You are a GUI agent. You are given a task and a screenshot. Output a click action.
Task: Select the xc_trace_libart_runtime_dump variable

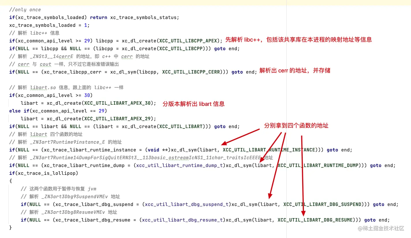tap(84, 166)
